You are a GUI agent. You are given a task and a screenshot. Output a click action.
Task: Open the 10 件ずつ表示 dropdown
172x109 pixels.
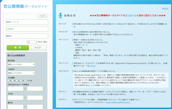click(x=32, y=42)
